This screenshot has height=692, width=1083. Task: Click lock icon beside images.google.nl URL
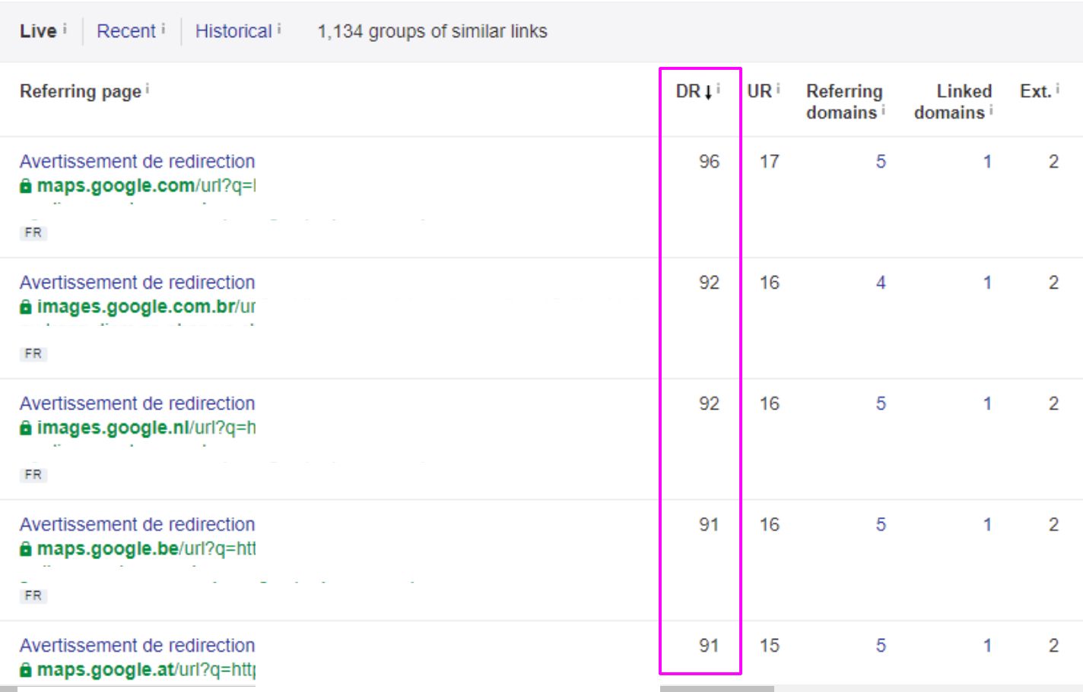pyautogui.click(x=26, y=428)
